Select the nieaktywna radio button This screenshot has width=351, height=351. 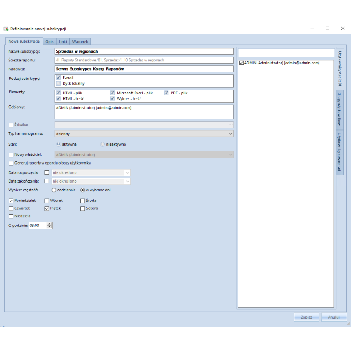[x=103, y=144]
